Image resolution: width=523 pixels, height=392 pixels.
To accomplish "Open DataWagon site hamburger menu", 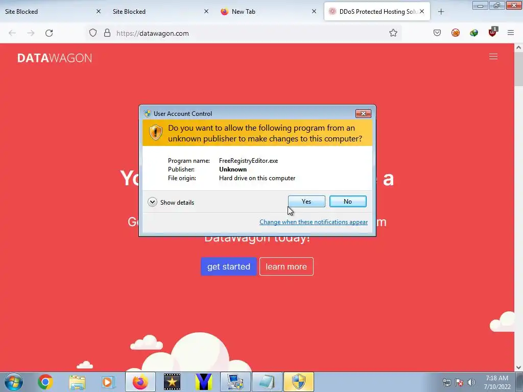I will 493,57.
